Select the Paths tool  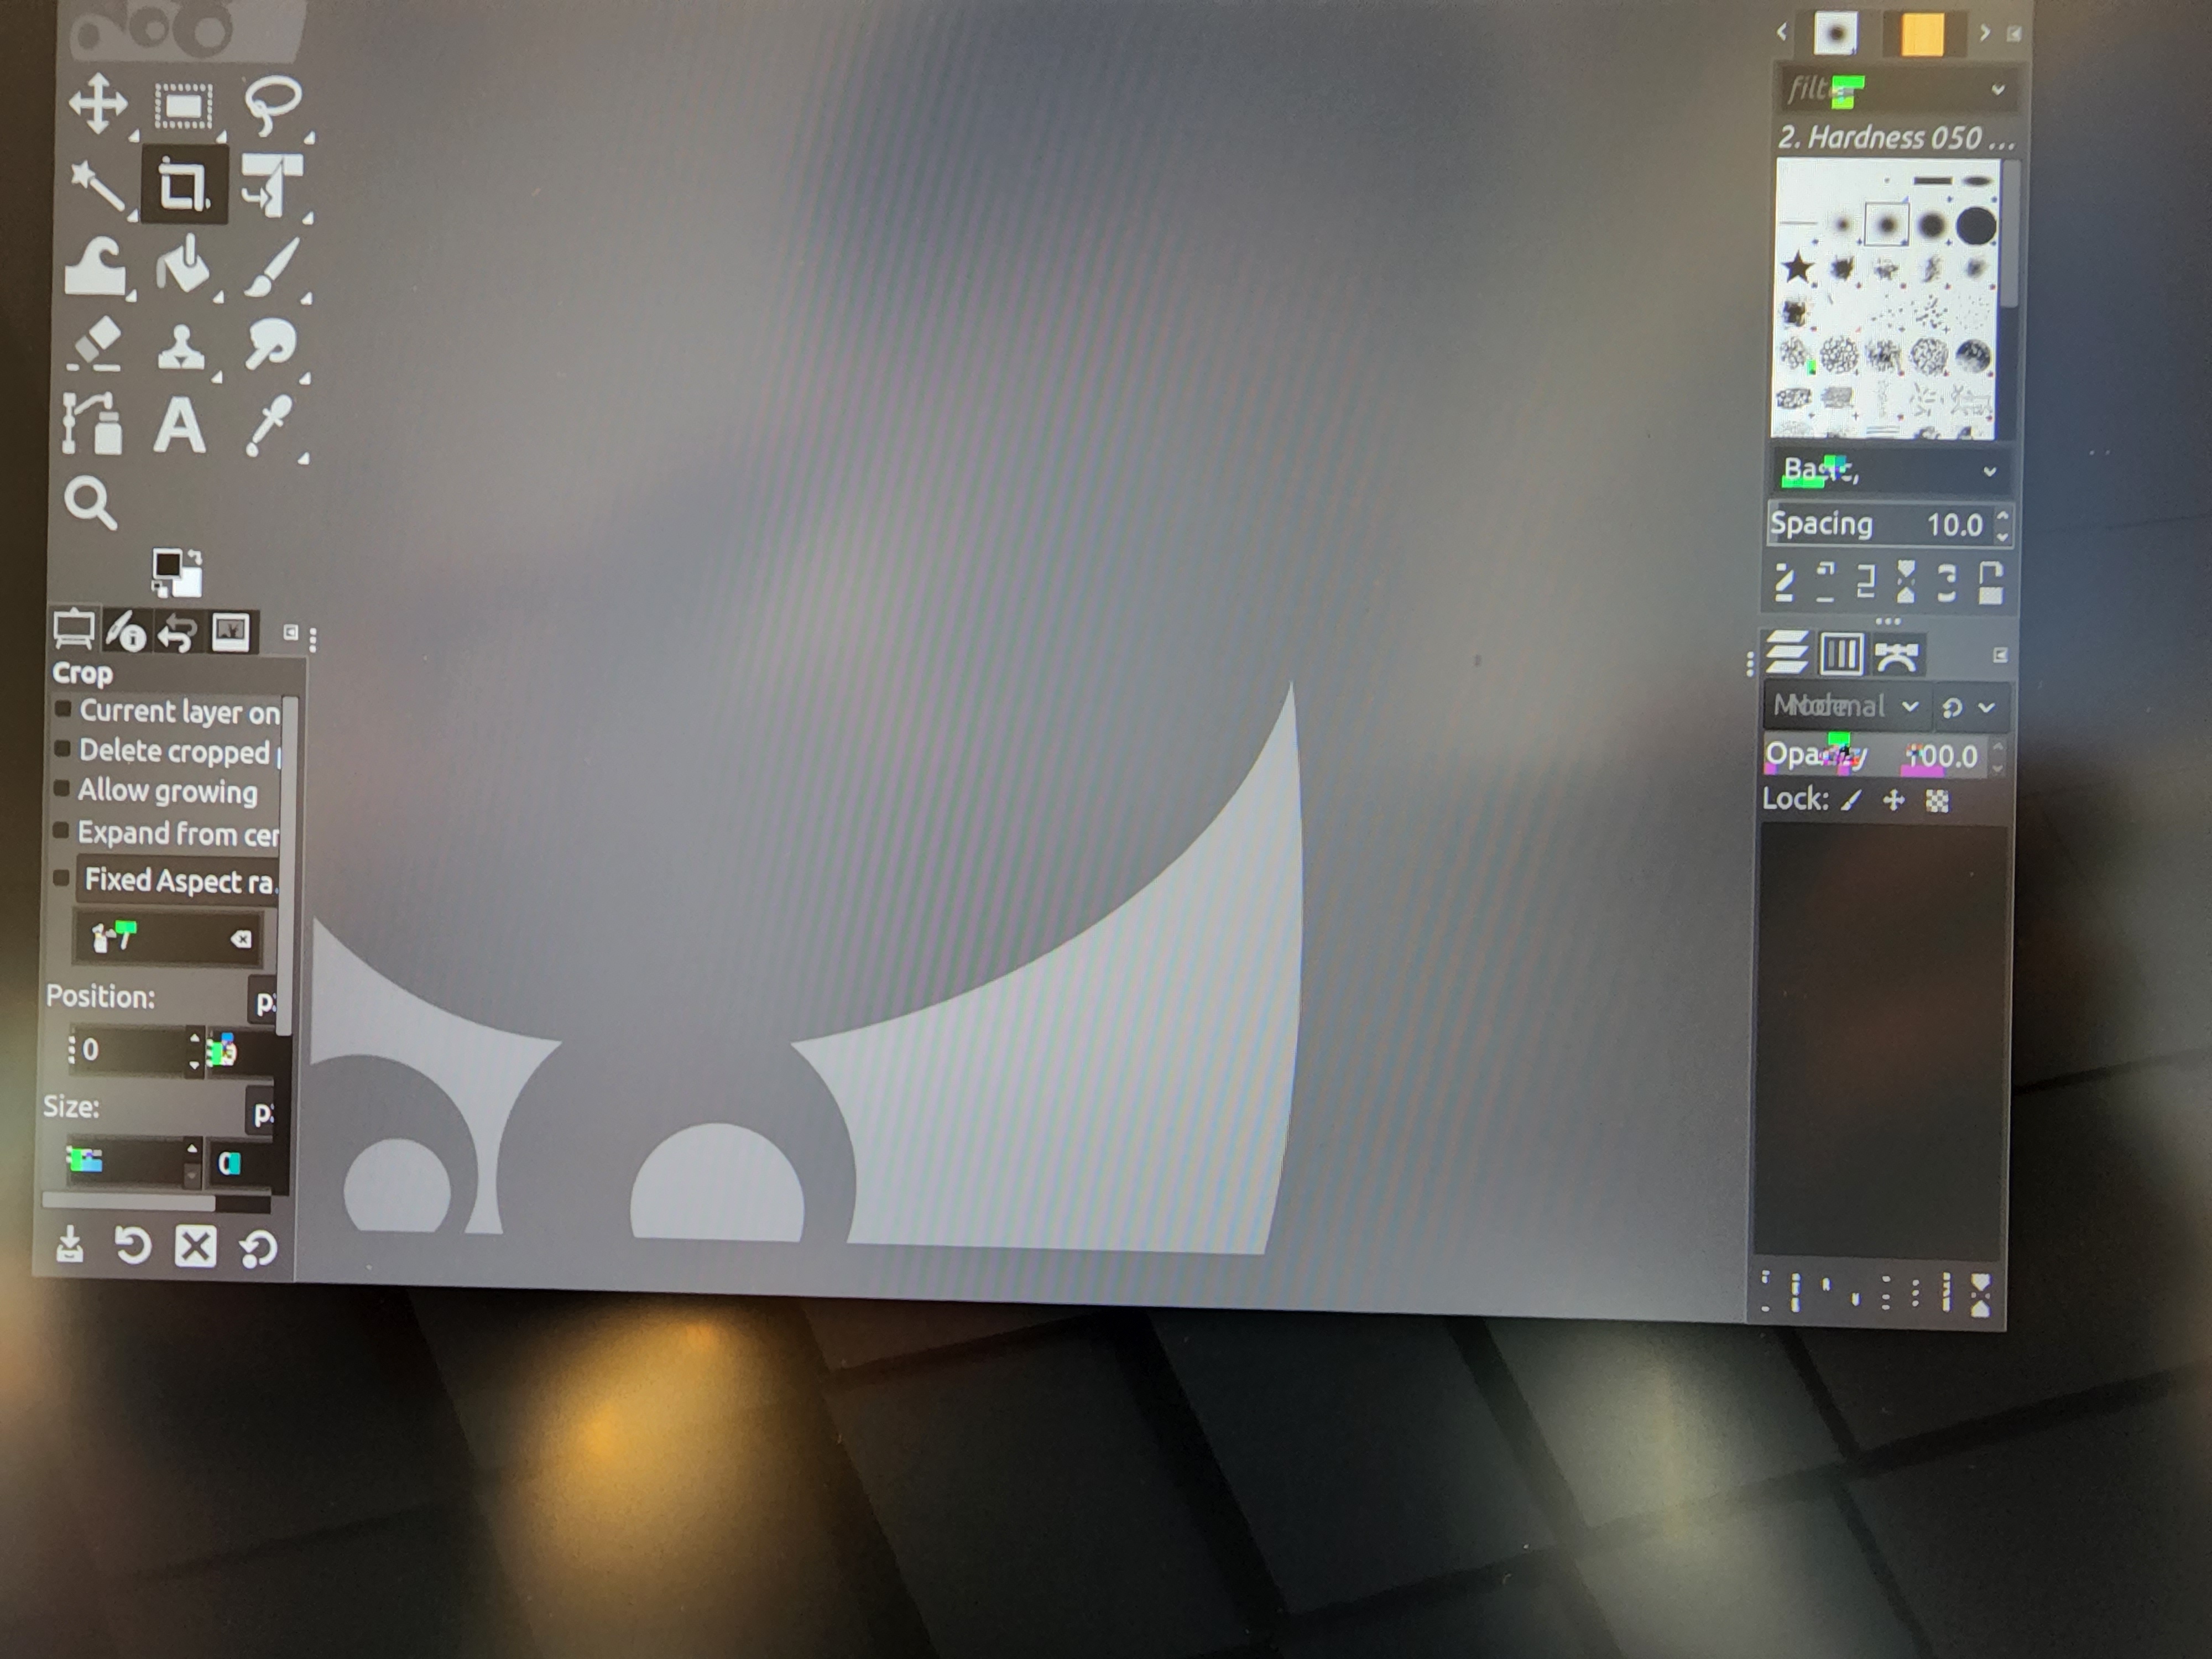[92, 423]
